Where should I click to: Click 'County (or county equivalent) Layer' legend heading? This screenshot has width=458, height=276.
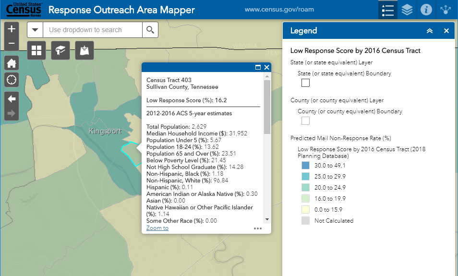click(x=337, y=100)
